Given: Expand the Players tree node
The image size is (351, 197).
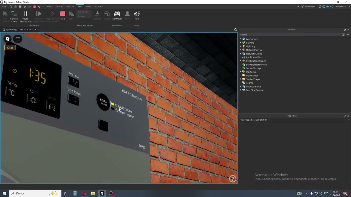Looking at the screenshot, I should [x=240, y=43].
